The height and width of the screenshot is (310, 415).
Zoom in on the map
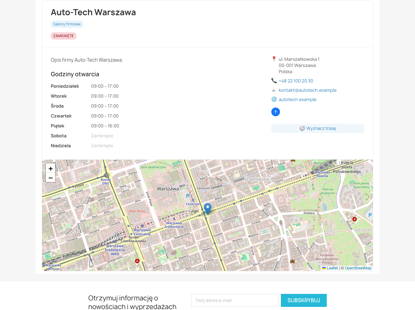(50, 169)
